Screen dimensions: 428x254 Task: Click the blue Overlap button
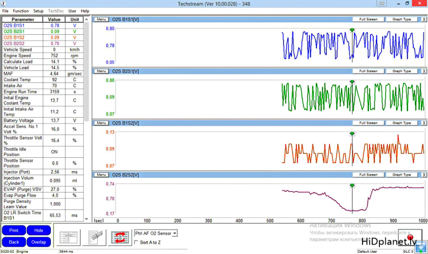[39, 242]
